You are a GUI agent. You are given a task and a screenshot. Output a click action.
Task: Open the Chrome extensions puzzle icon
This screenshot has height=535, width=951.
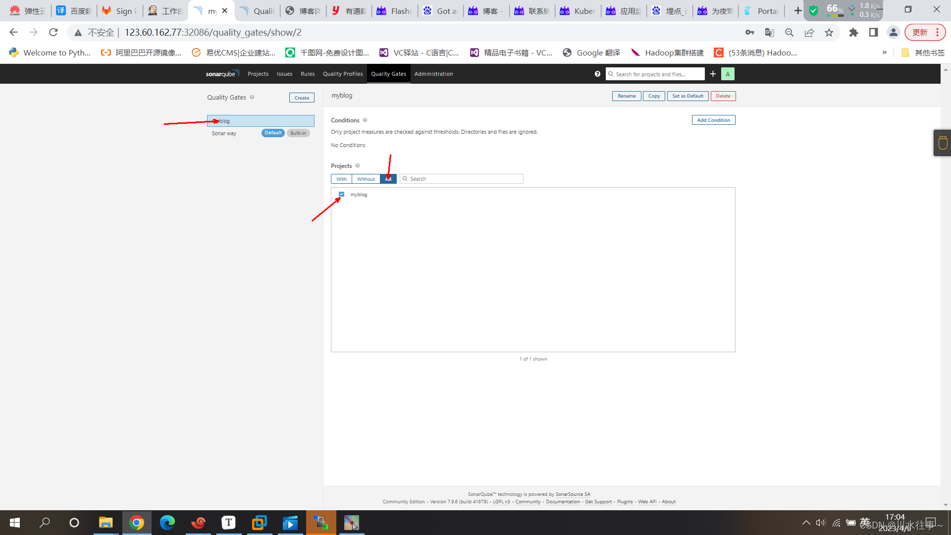(853, 33)
